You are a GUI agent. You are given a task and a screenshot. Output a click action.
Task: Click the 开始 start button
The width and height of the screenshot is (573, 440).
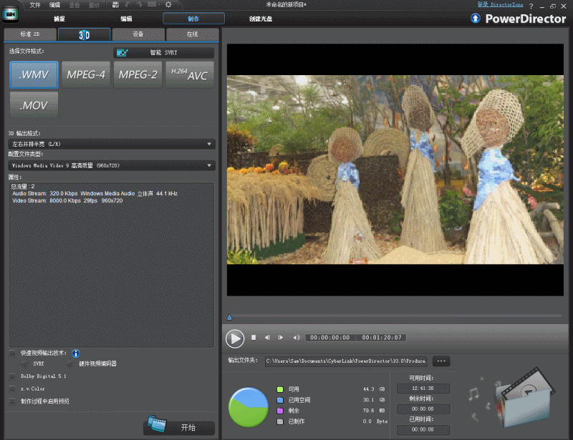pos(179,427)
